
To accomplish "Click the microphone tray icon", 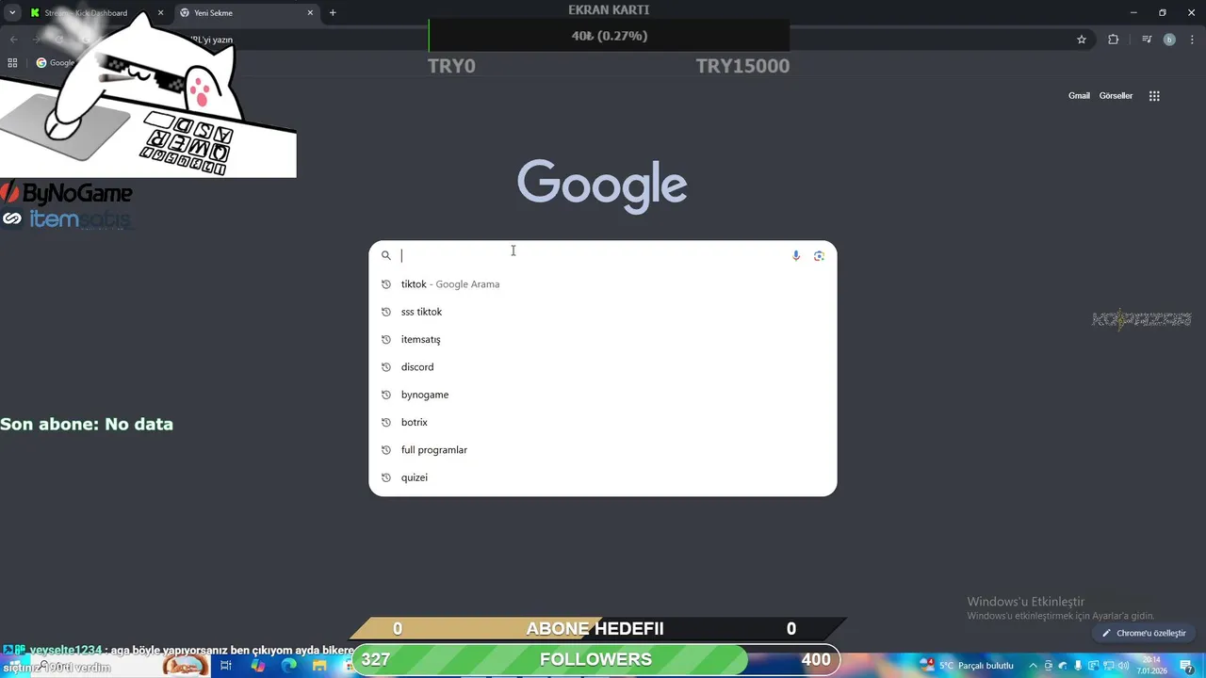I will [x=1078, y=666].
